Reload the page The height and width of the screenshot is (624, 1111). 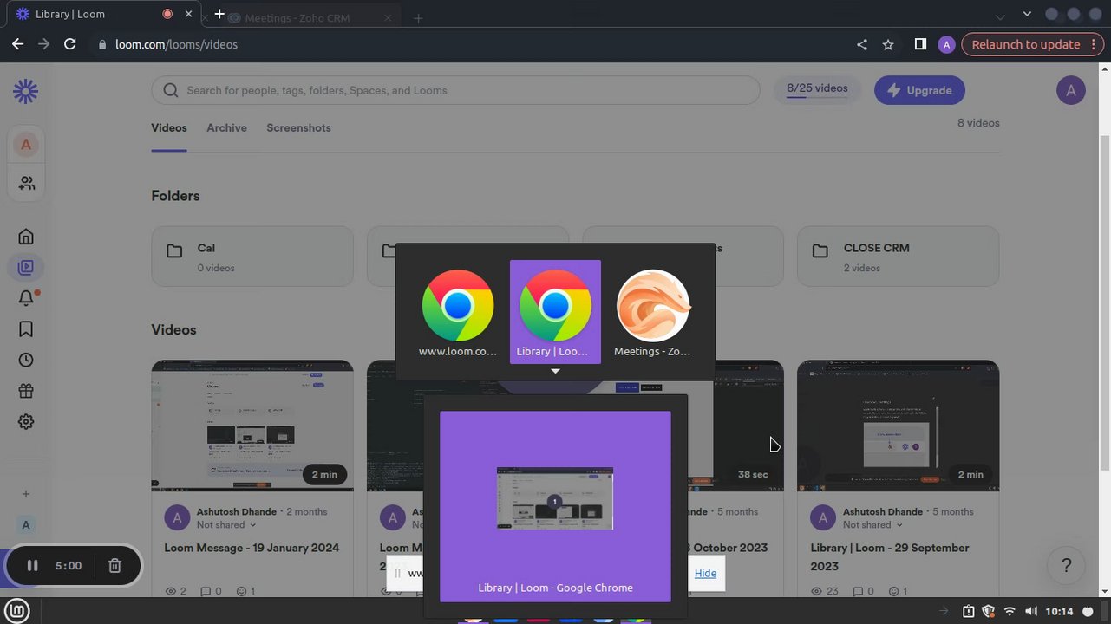70,44
